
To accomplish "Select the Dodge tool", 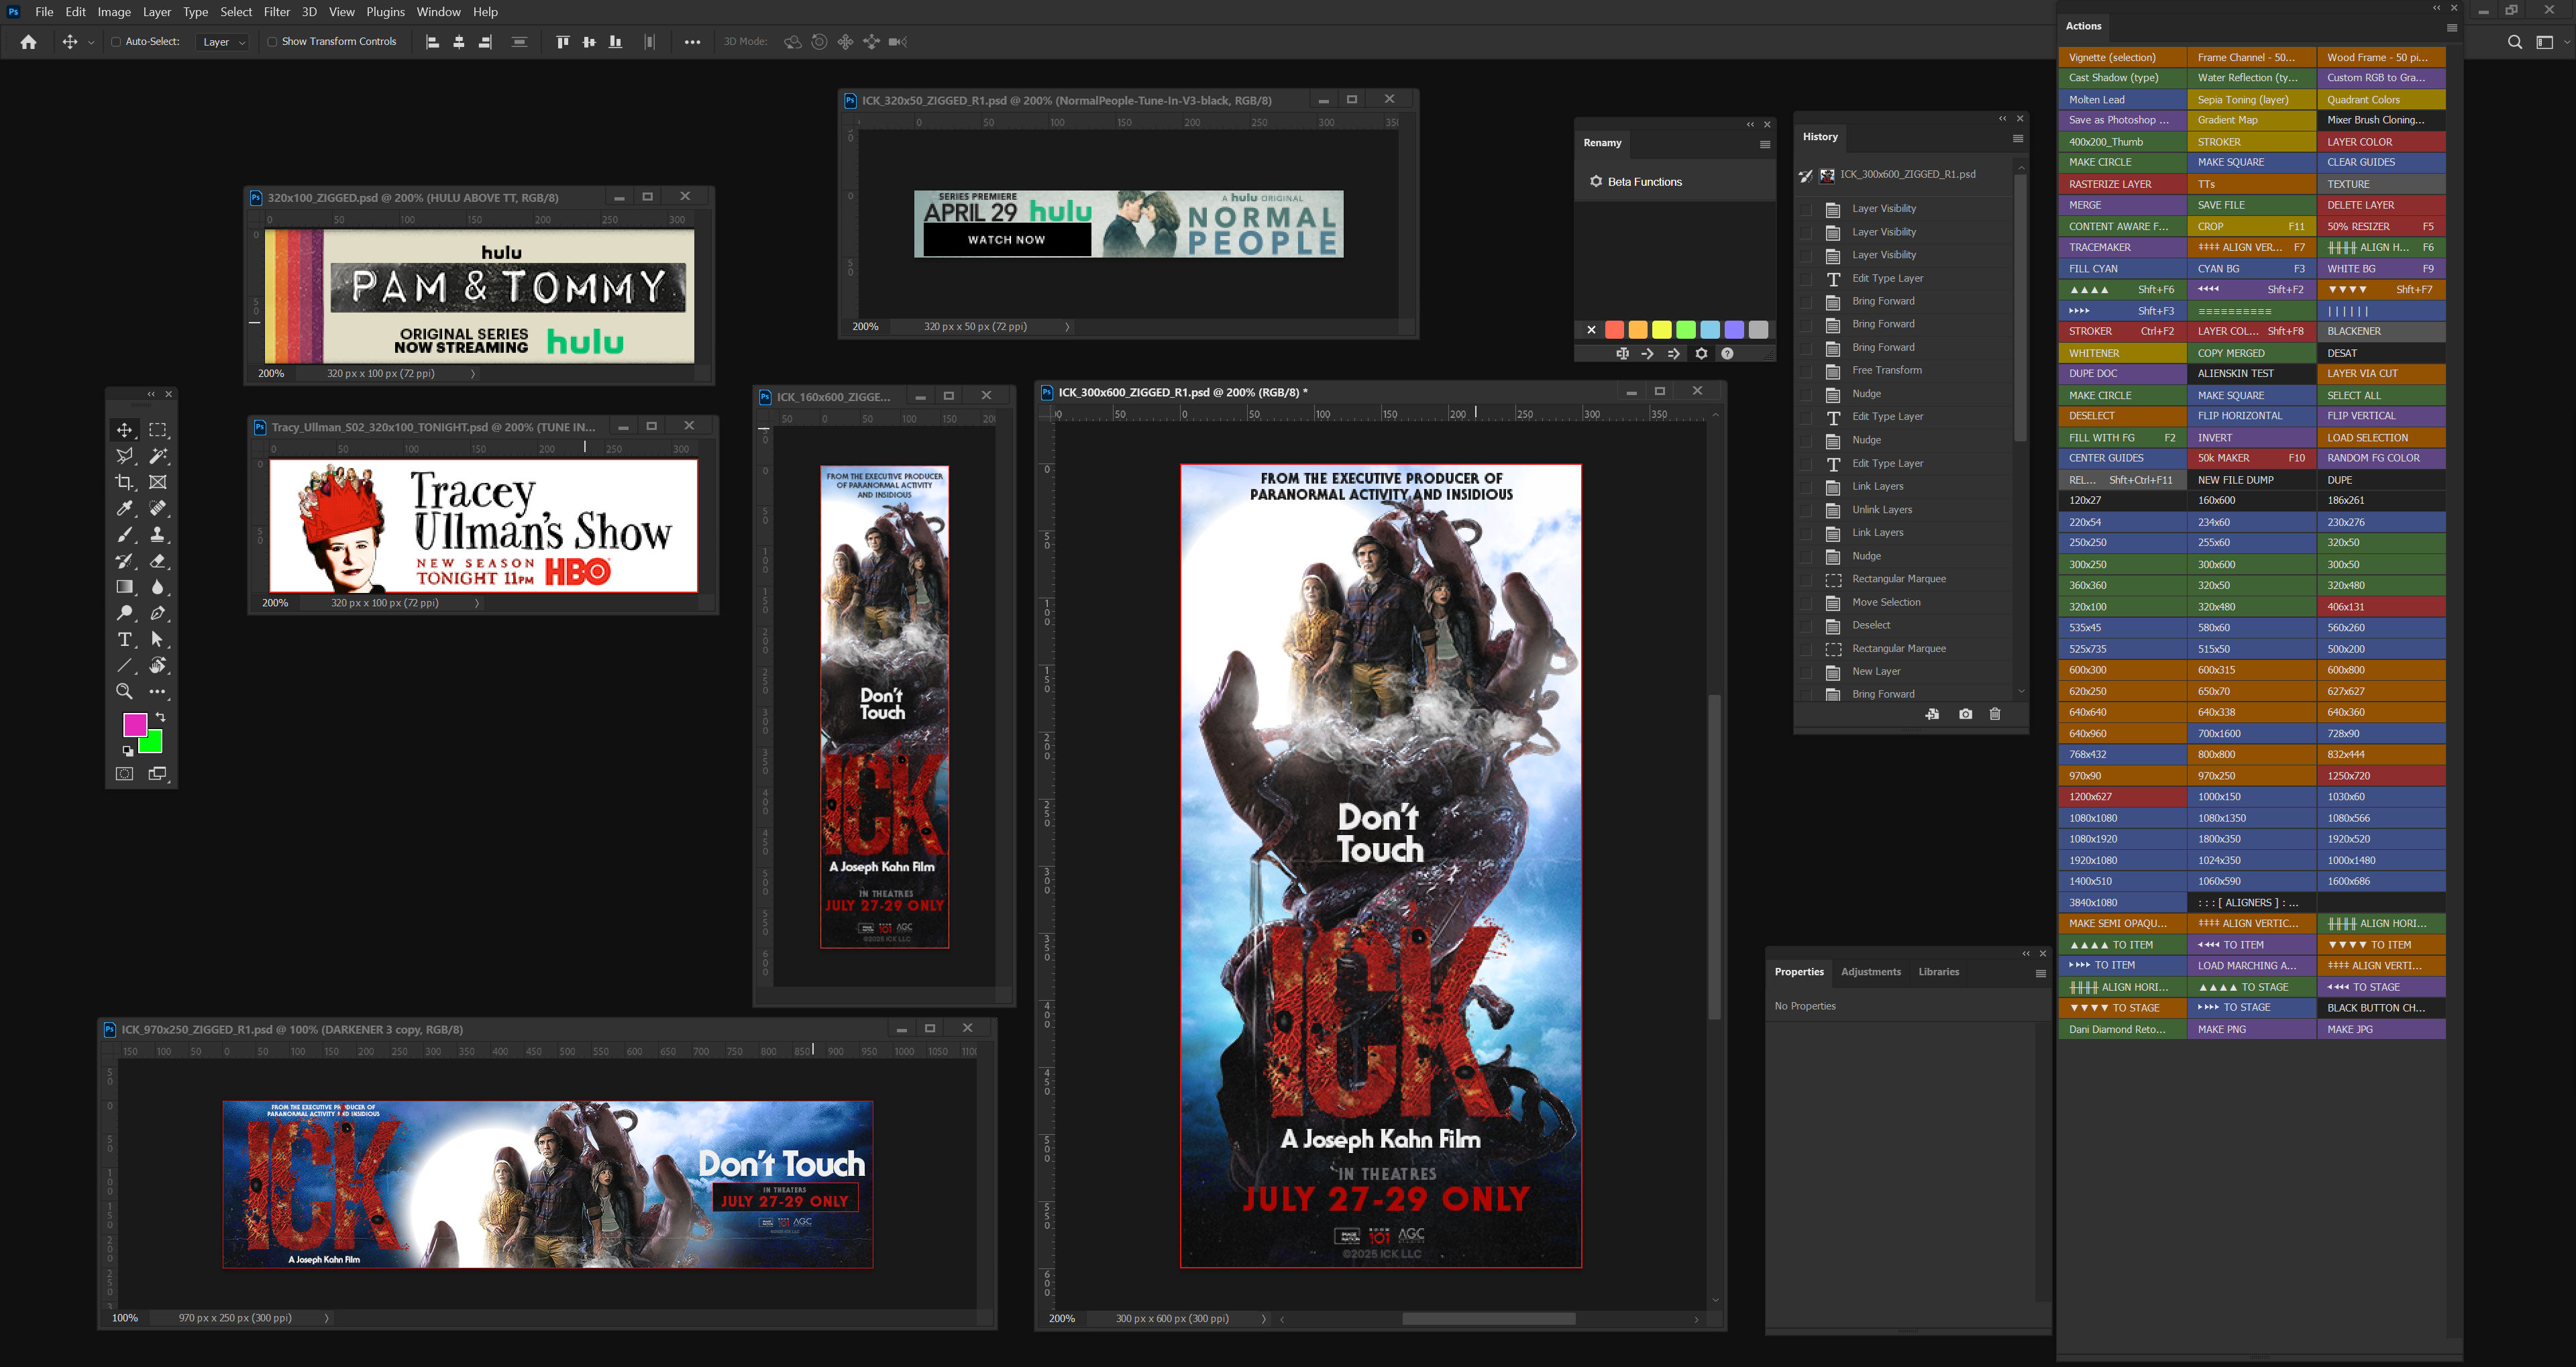I will pyautogui.click(x=124, y=613).
